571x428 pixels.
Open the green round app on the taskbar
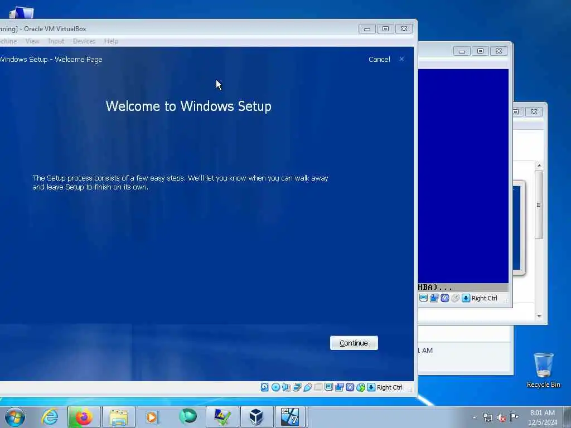[x=188, y=416]
